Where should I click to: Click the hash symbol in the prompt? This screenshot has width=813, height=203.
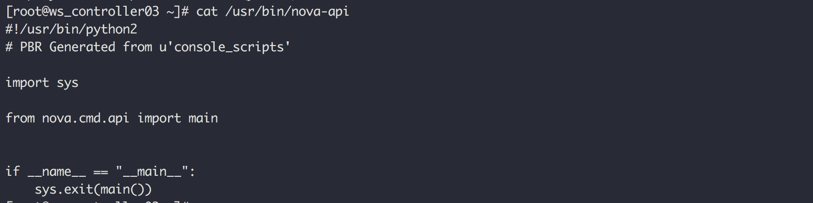pyautogui.click(x=184, y=12)
